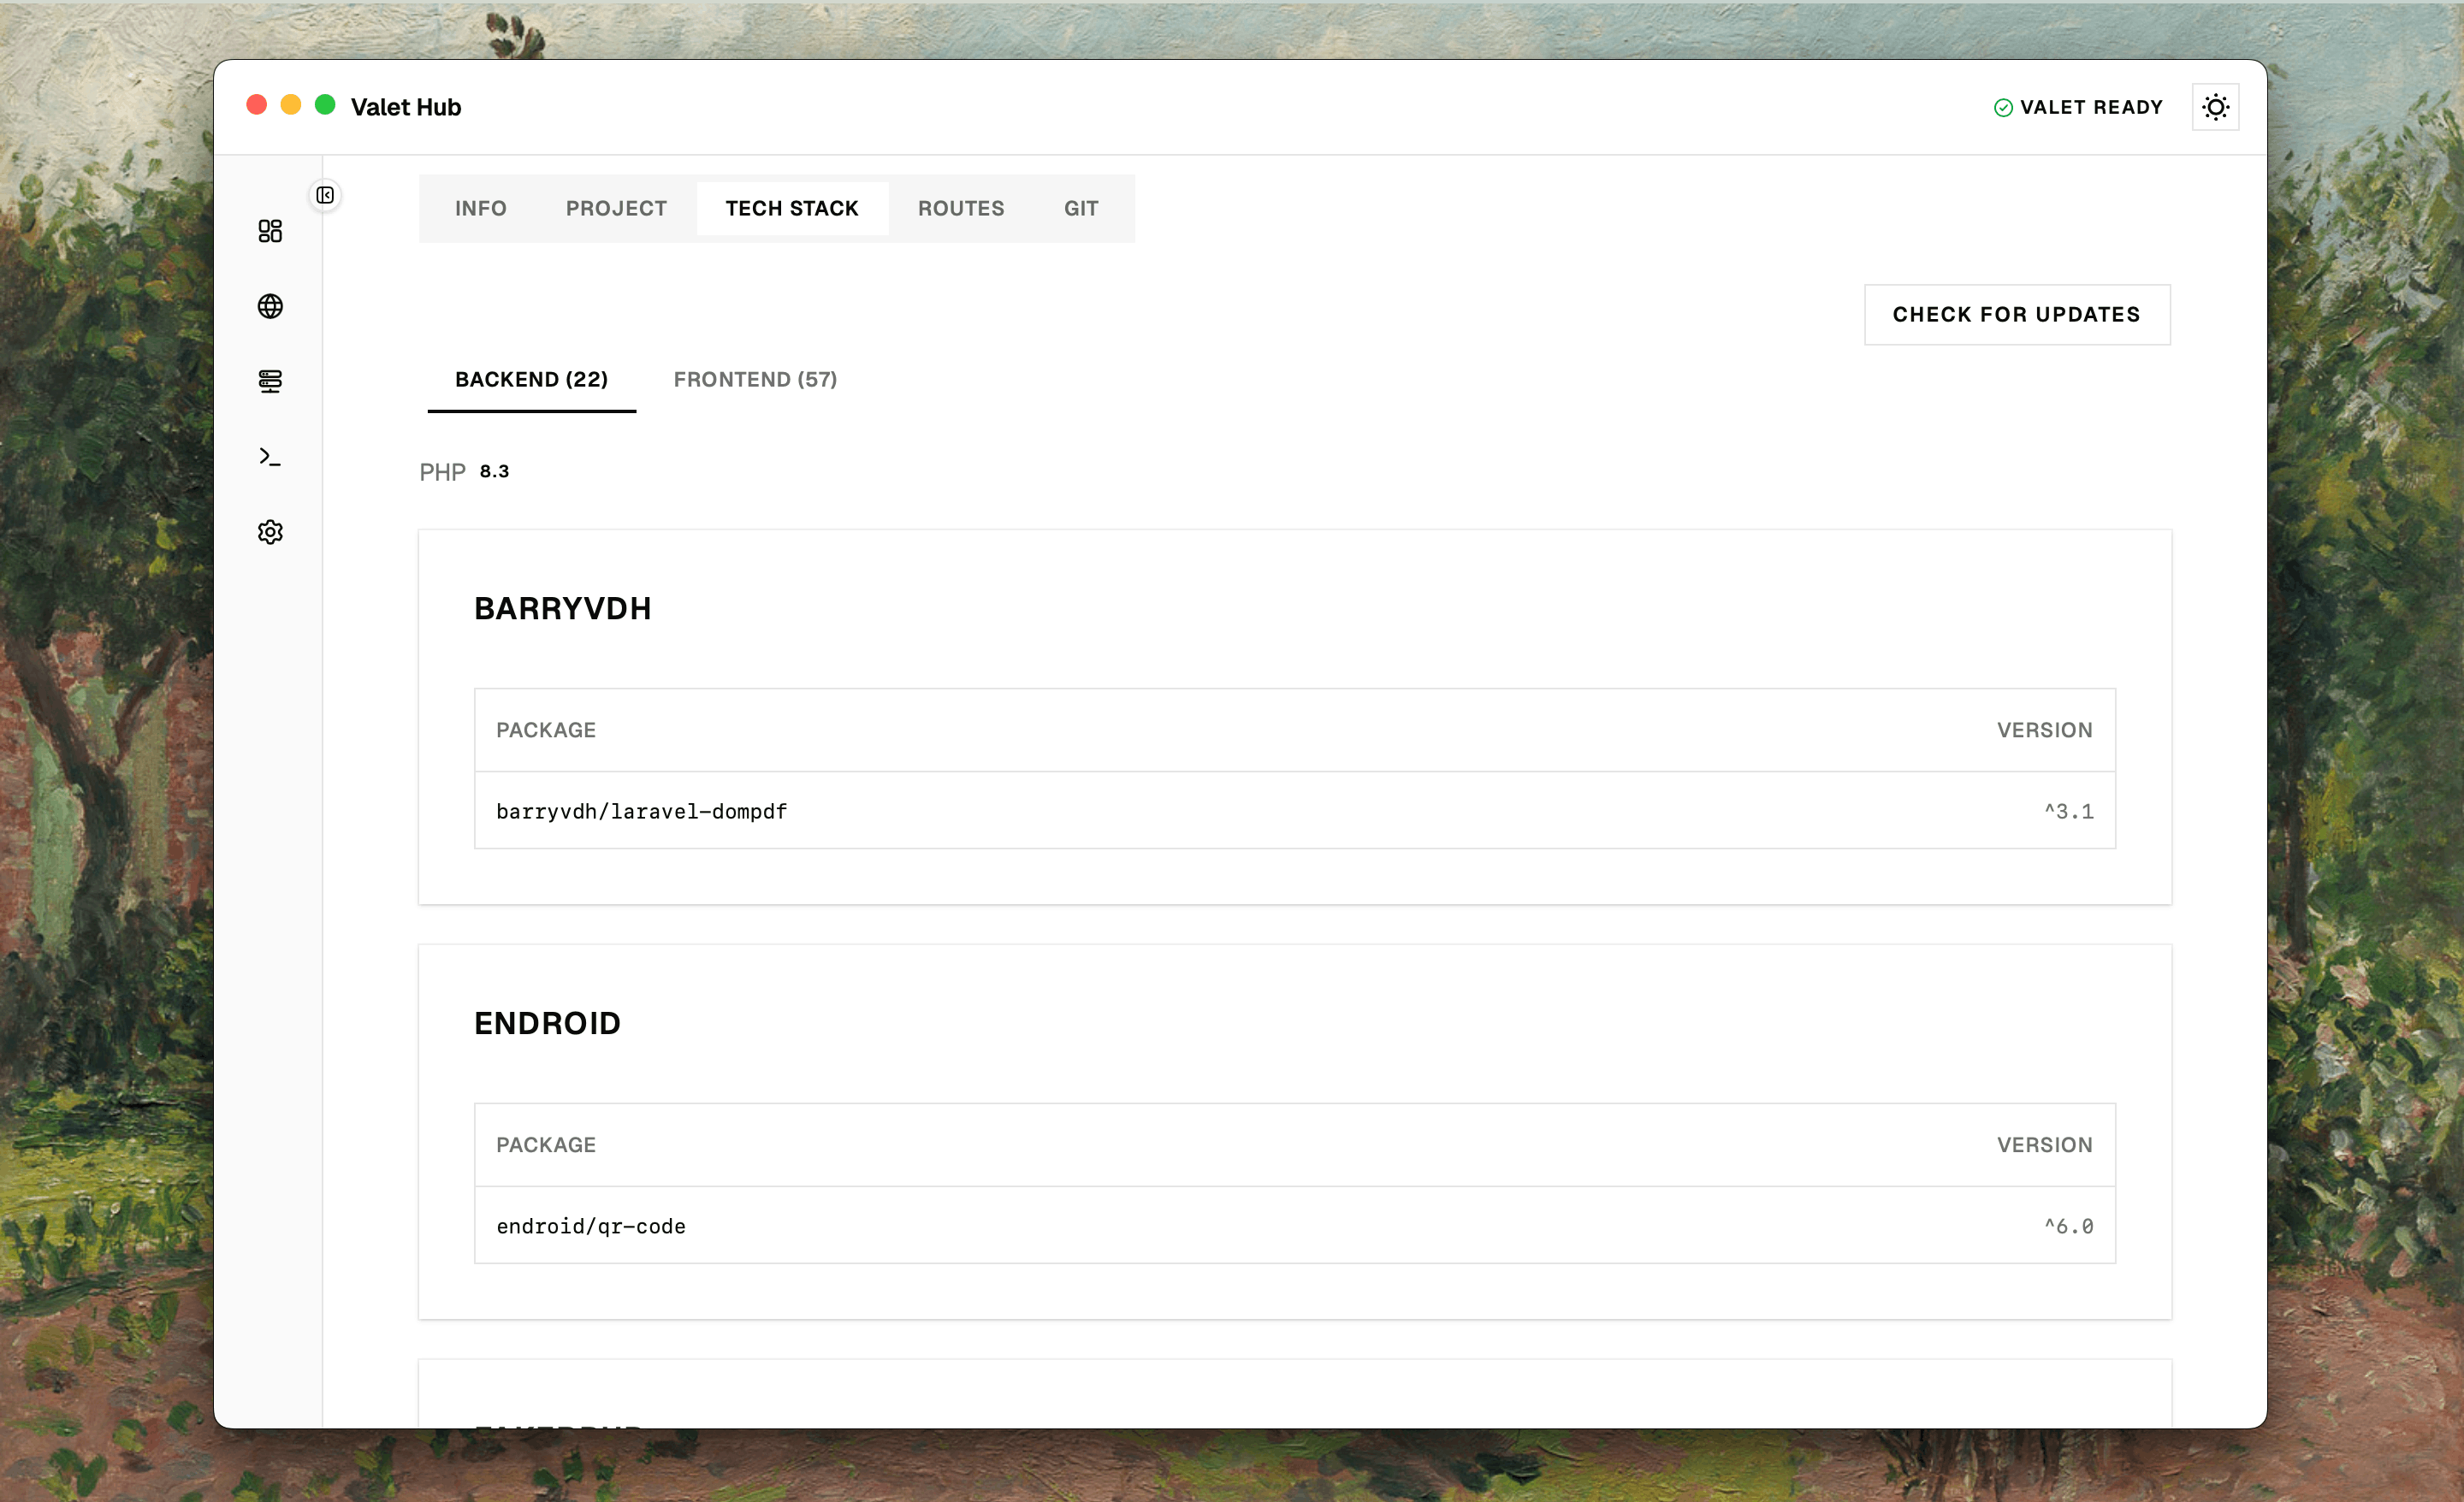Click the Valet Hub window title
This screenshot has width=2464, height=1502.
tap(406, 107)
